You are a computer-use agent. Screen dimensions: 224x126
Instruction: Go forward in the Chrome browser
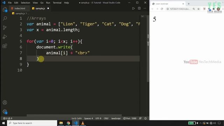(157, 9)
